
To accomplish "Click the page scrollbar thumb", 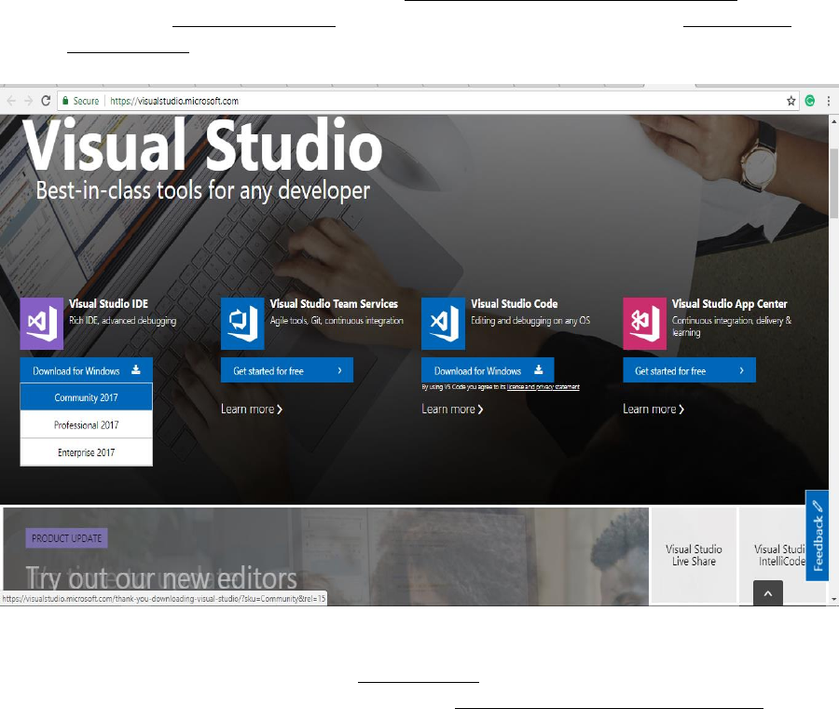I will coord(833,184).
